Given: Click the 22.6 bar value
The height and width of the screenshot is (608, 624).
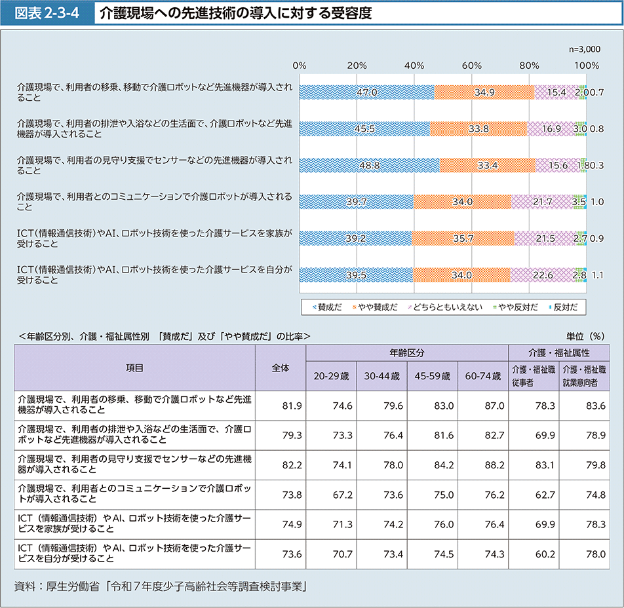Looking at the screenshot, I should (543, 275).
